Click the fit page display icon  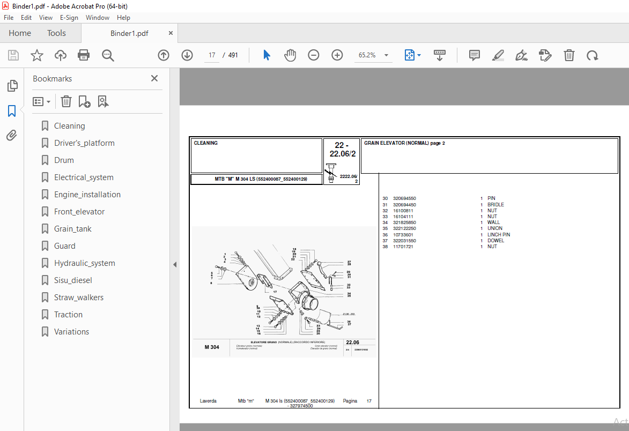tap(410, 55)
